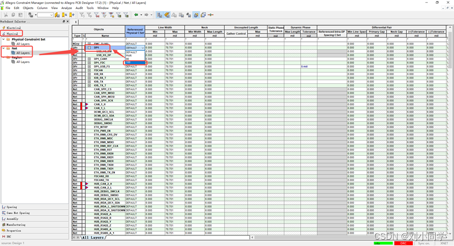Open the Audit menu
The height and width of the screenshot is (246, 454).
(x=79, y=8)
